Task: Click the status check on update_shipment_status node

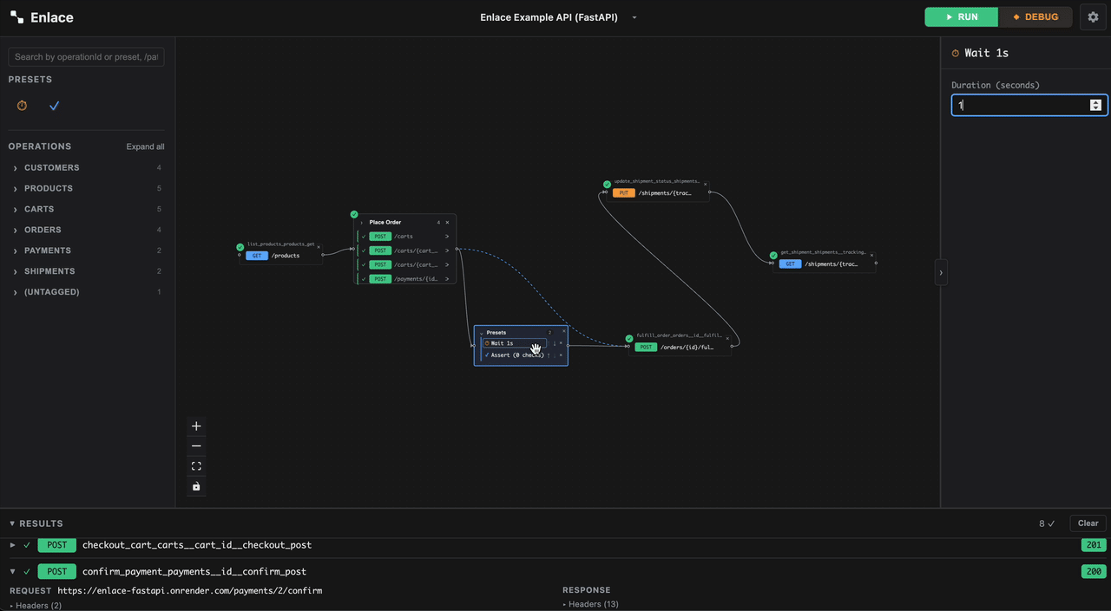Action: coord(607,184)
